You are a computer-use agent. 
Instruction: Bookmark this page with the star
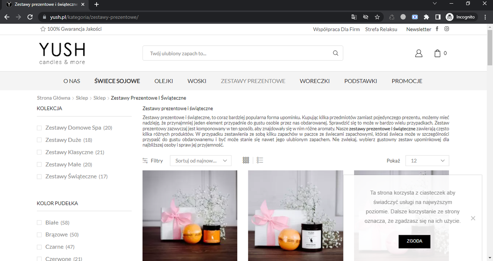coord(377,17)
